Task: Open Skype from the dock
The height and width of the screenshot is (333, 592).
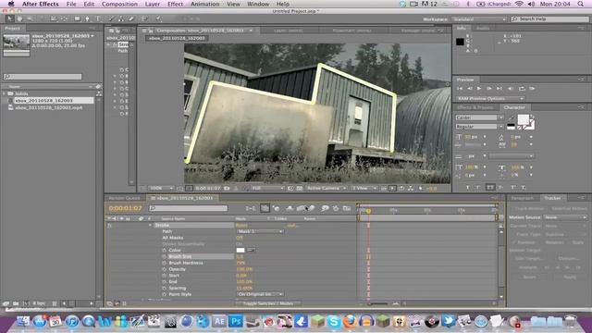Action: point(334,321)
